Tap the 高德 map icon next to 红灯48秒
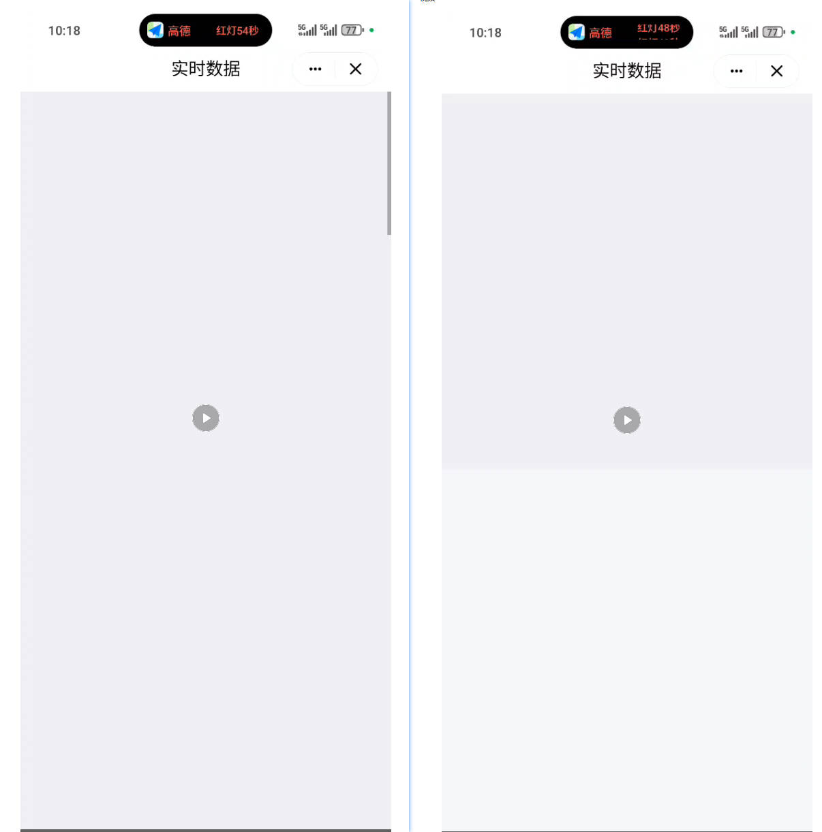Screen dimensions: 822x832 [x=577, y=32]
